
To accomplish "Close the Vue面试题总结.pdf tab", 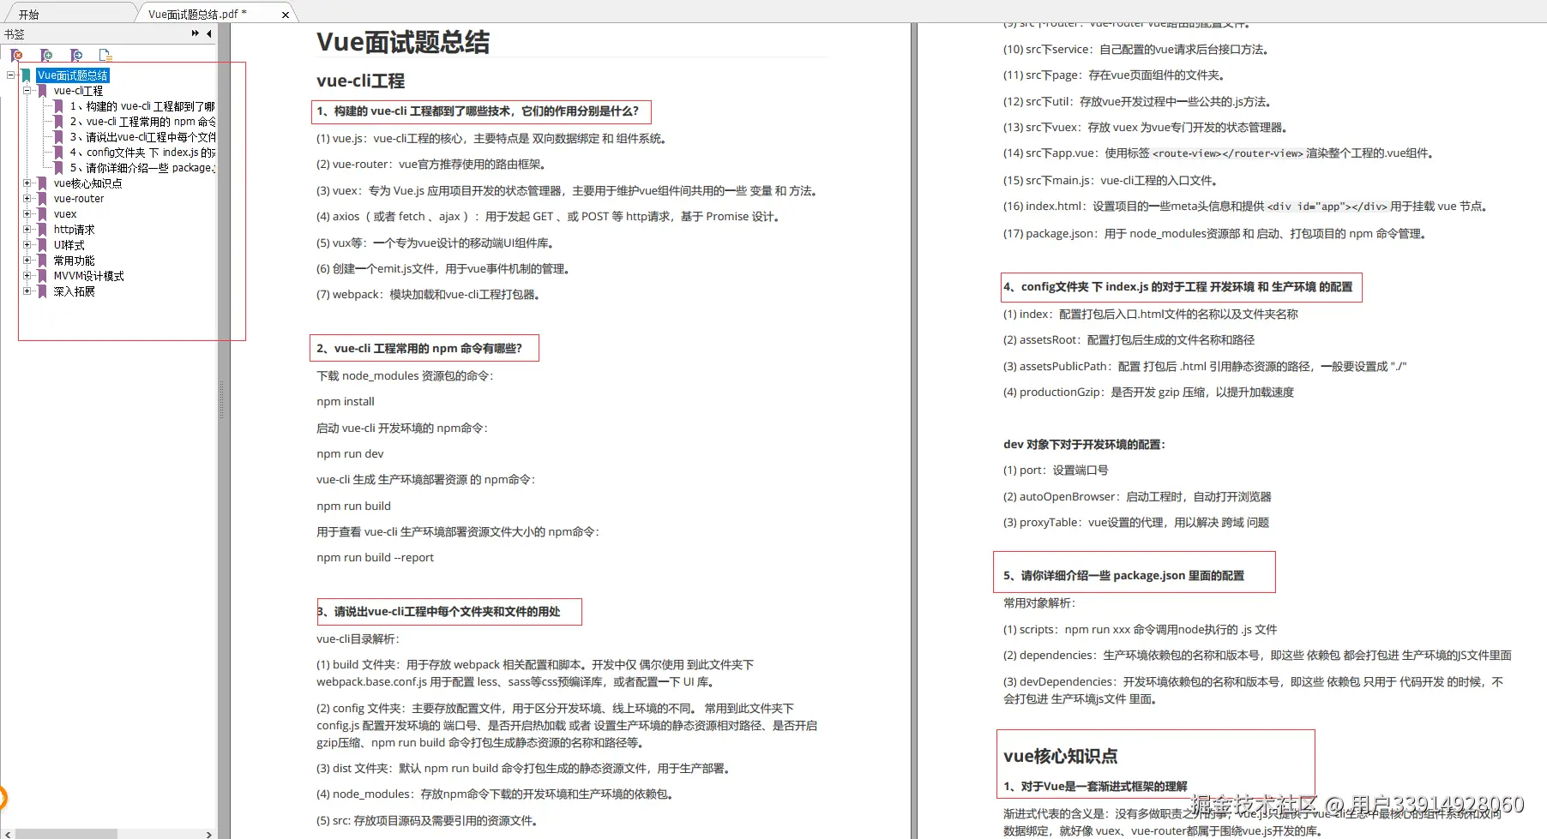I will (x=286, y=15).
